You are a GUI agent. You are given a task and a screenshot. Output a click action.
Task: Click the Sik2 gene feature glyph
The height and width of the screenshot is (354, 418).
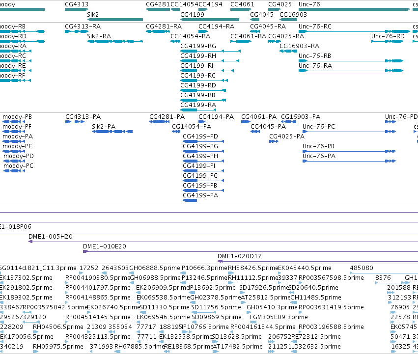(115, 20)
